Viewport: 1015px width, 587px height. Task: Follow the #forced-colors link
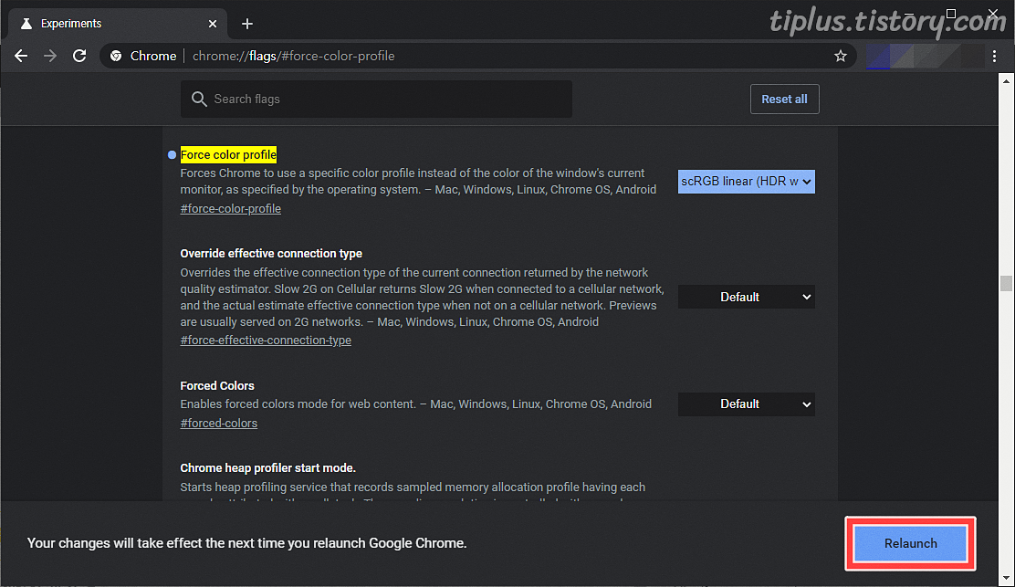tap(219, 424)
